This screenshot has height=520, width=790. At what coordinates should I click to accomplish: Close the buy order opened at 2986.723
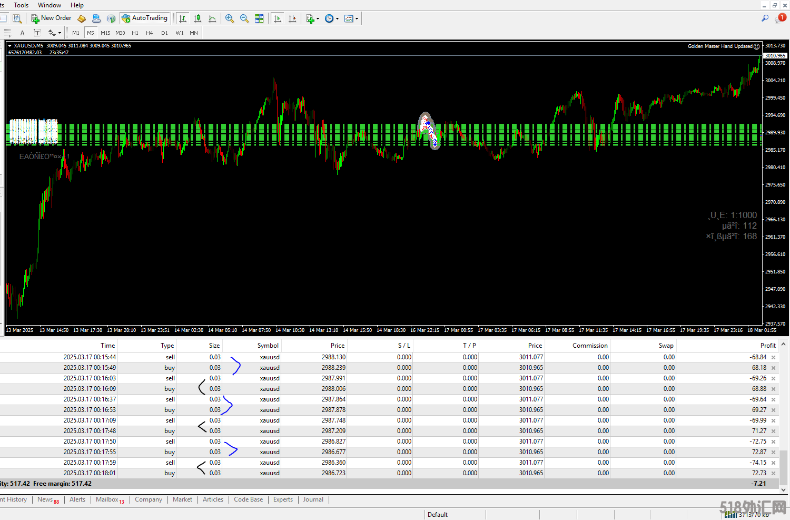click(774, 473)
